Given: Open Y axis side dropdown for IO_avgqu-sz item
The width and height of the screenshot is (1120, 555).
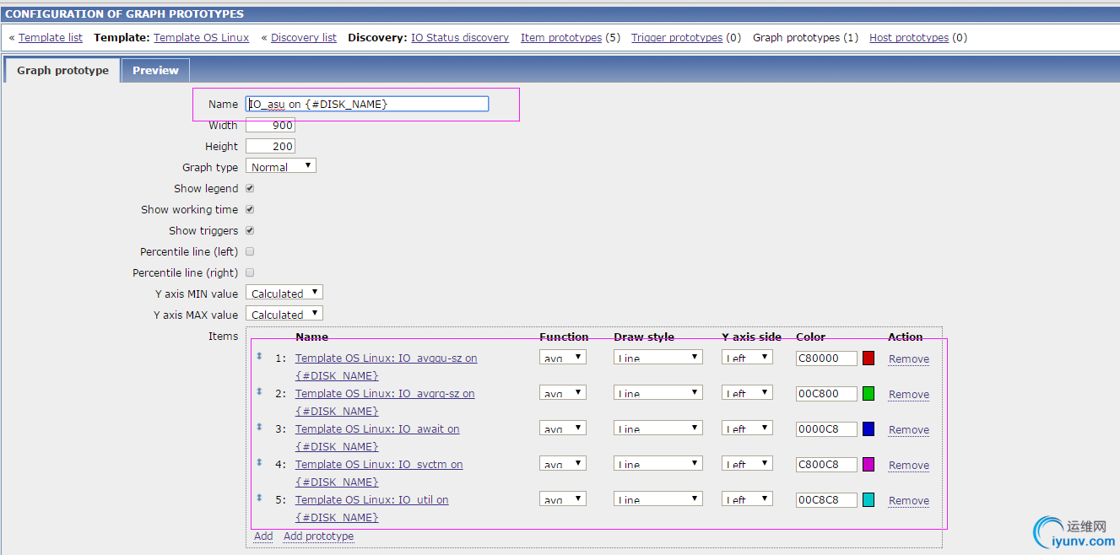Looking at the screenshot, I should click(747, 358).
